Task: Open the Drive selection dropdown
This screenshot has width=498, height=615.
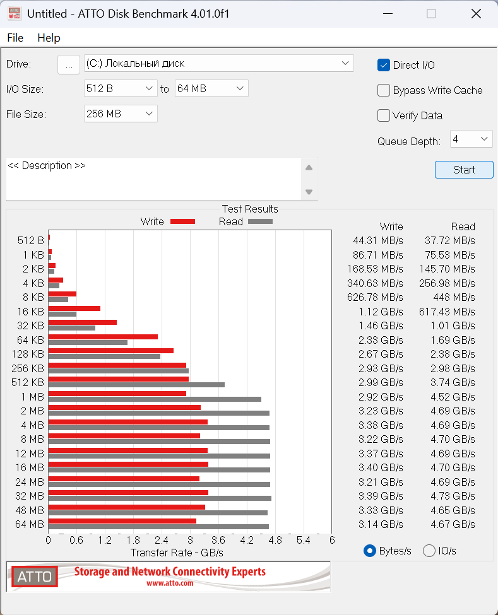Action: click(x=218, y=63)
